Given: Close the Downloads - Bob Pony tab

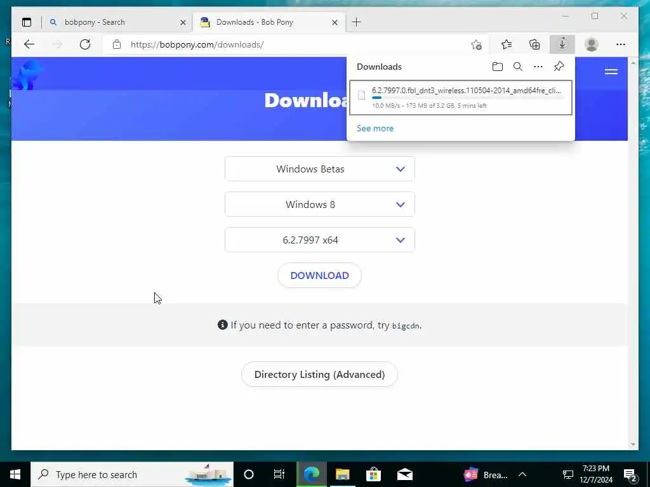Looking at the screenshot, I should pyautogui.click(x=335, y=22).
